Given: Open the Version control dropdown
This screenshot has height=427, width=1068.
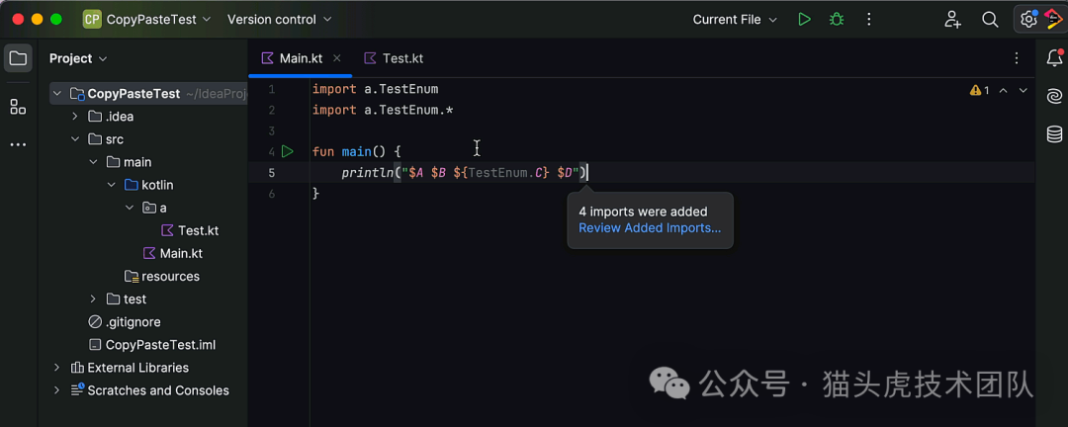Looking at the screenshot, I should pyautogui.click(x=279, y=19).
